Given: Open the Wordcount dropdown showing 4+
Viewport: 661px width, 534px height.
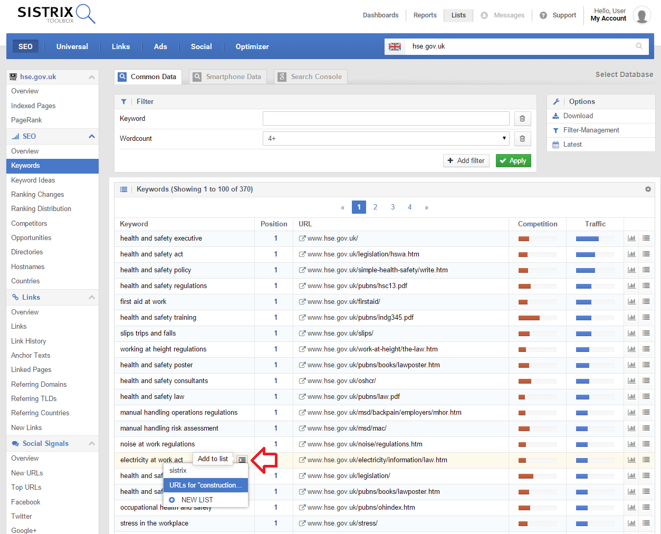Looking at the screenshot, I should pos(386,139).
